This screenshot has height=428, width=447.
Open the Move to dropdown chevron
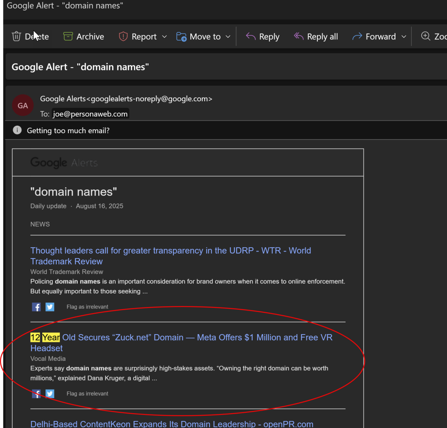coord(228,37)
